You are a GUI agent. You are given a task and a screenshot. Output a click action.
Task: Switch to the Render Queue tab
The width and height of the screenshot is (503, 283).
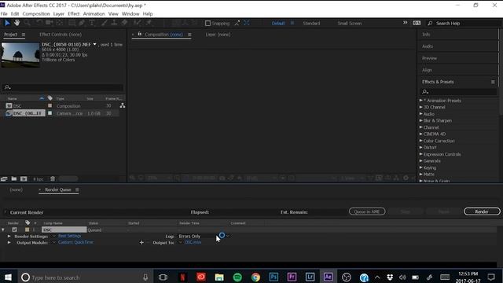point(57,189)
